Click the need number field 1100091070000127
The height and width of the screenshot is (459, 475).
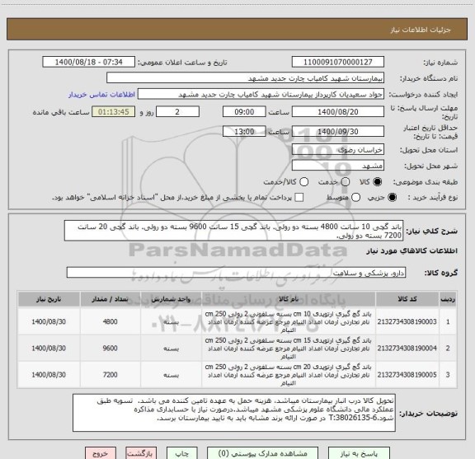tap(338, 62)
